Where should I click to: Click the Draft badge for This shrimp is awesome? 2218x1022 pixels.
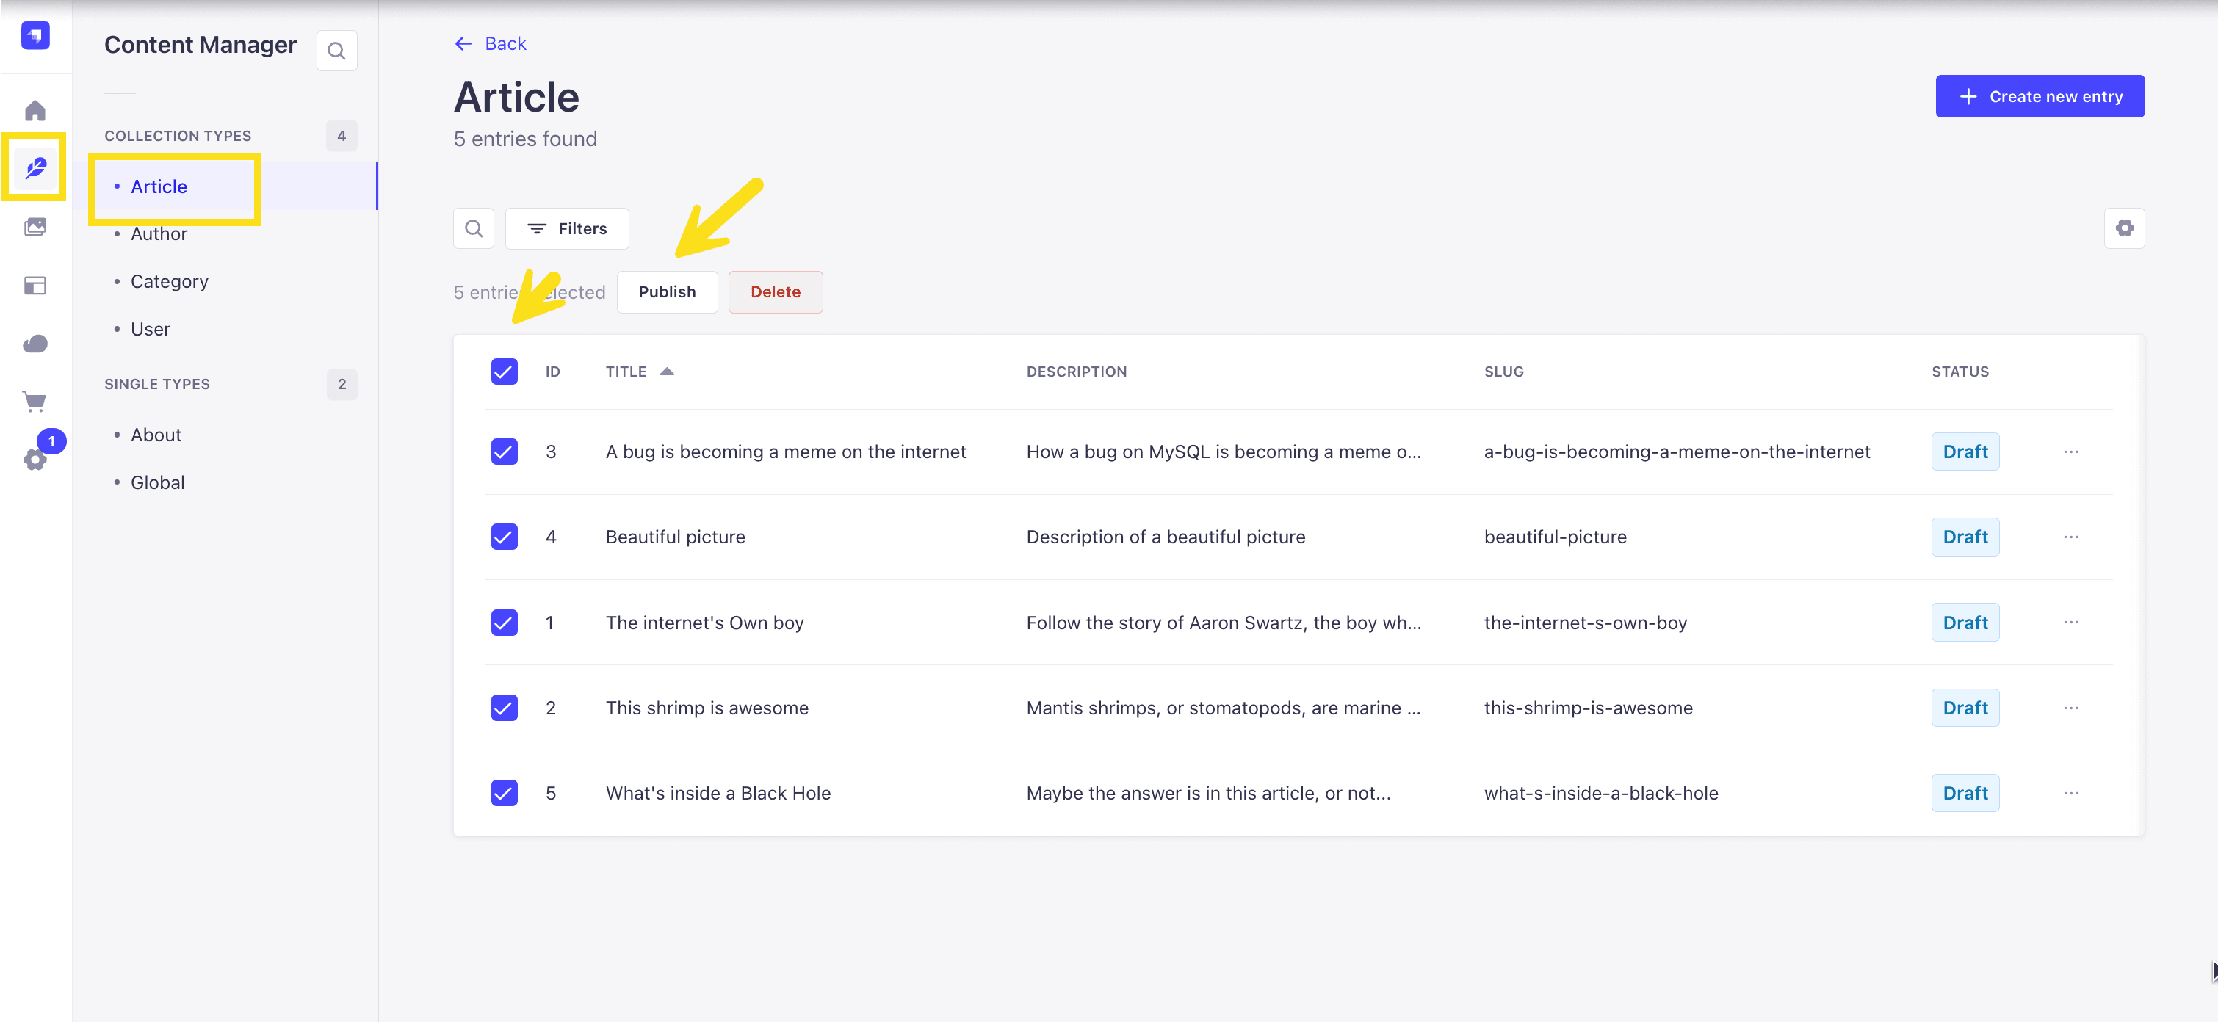[1965, 708]
